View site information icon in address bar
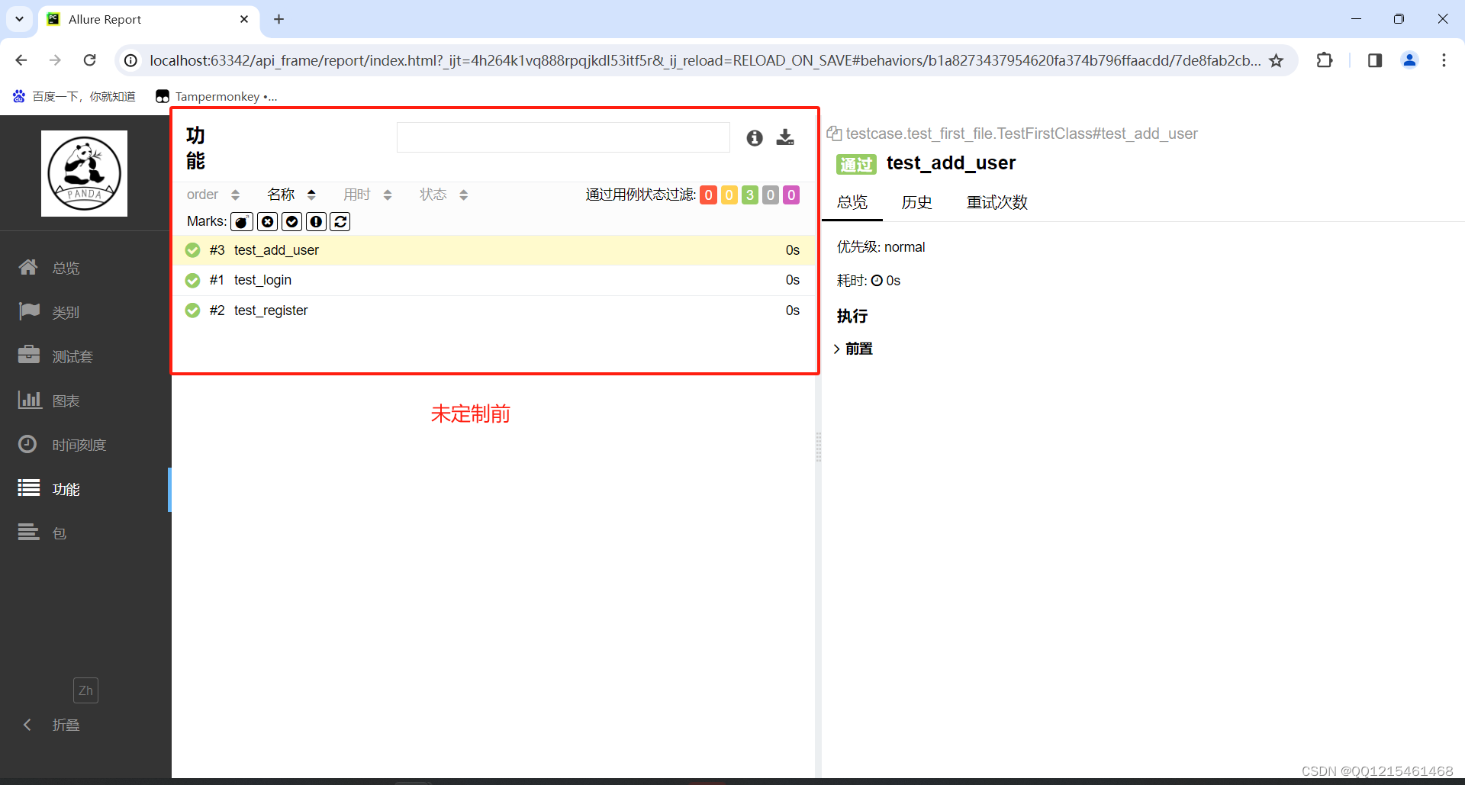Image resolution: width=1465 pixels, height=785 pixels. tap(131, 60)
